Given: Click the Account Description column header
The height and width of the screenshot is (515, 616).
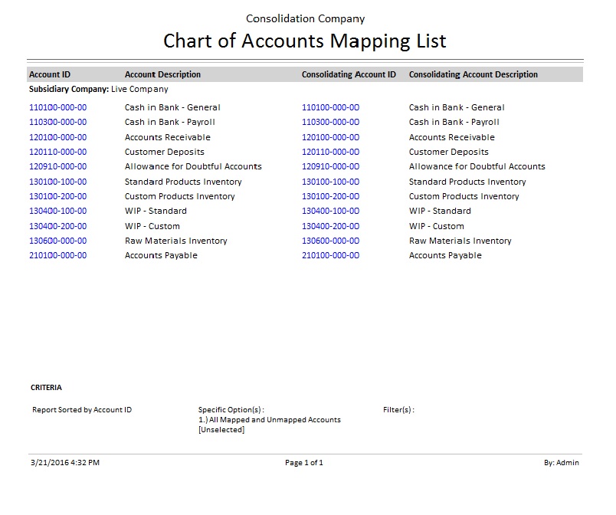Looking at the screenshot, I should pyautogui.click(x=162, y=74).
